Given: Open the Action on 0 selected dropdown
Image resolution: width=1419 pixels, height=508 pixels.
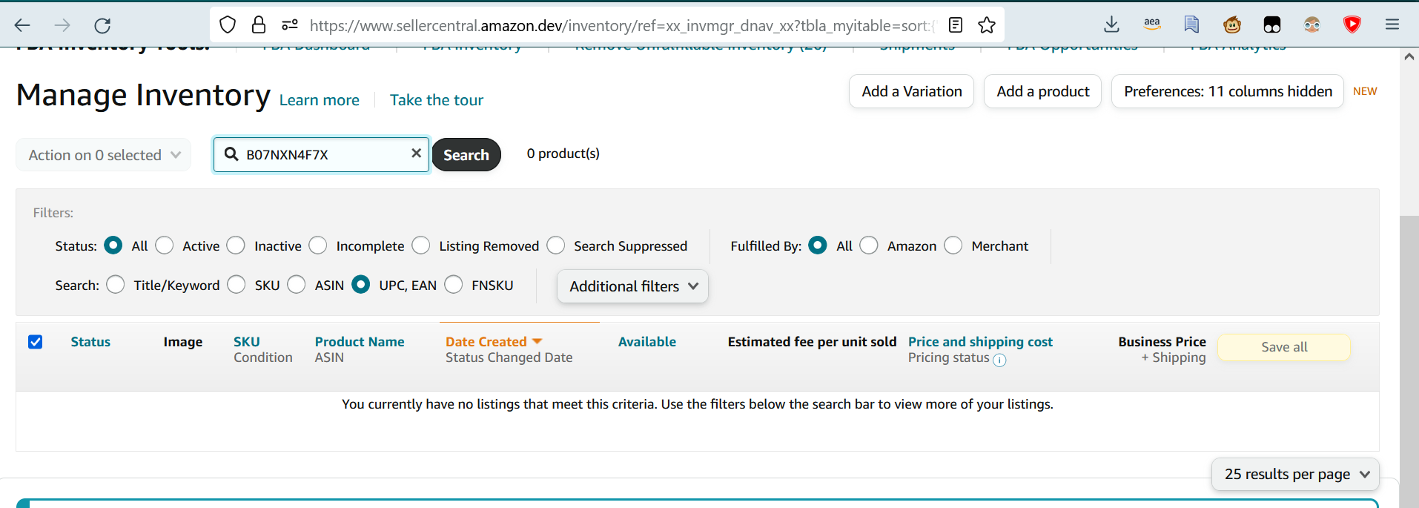Looking at the screenshot, I should pyautogui.click(x=104, y=155).
